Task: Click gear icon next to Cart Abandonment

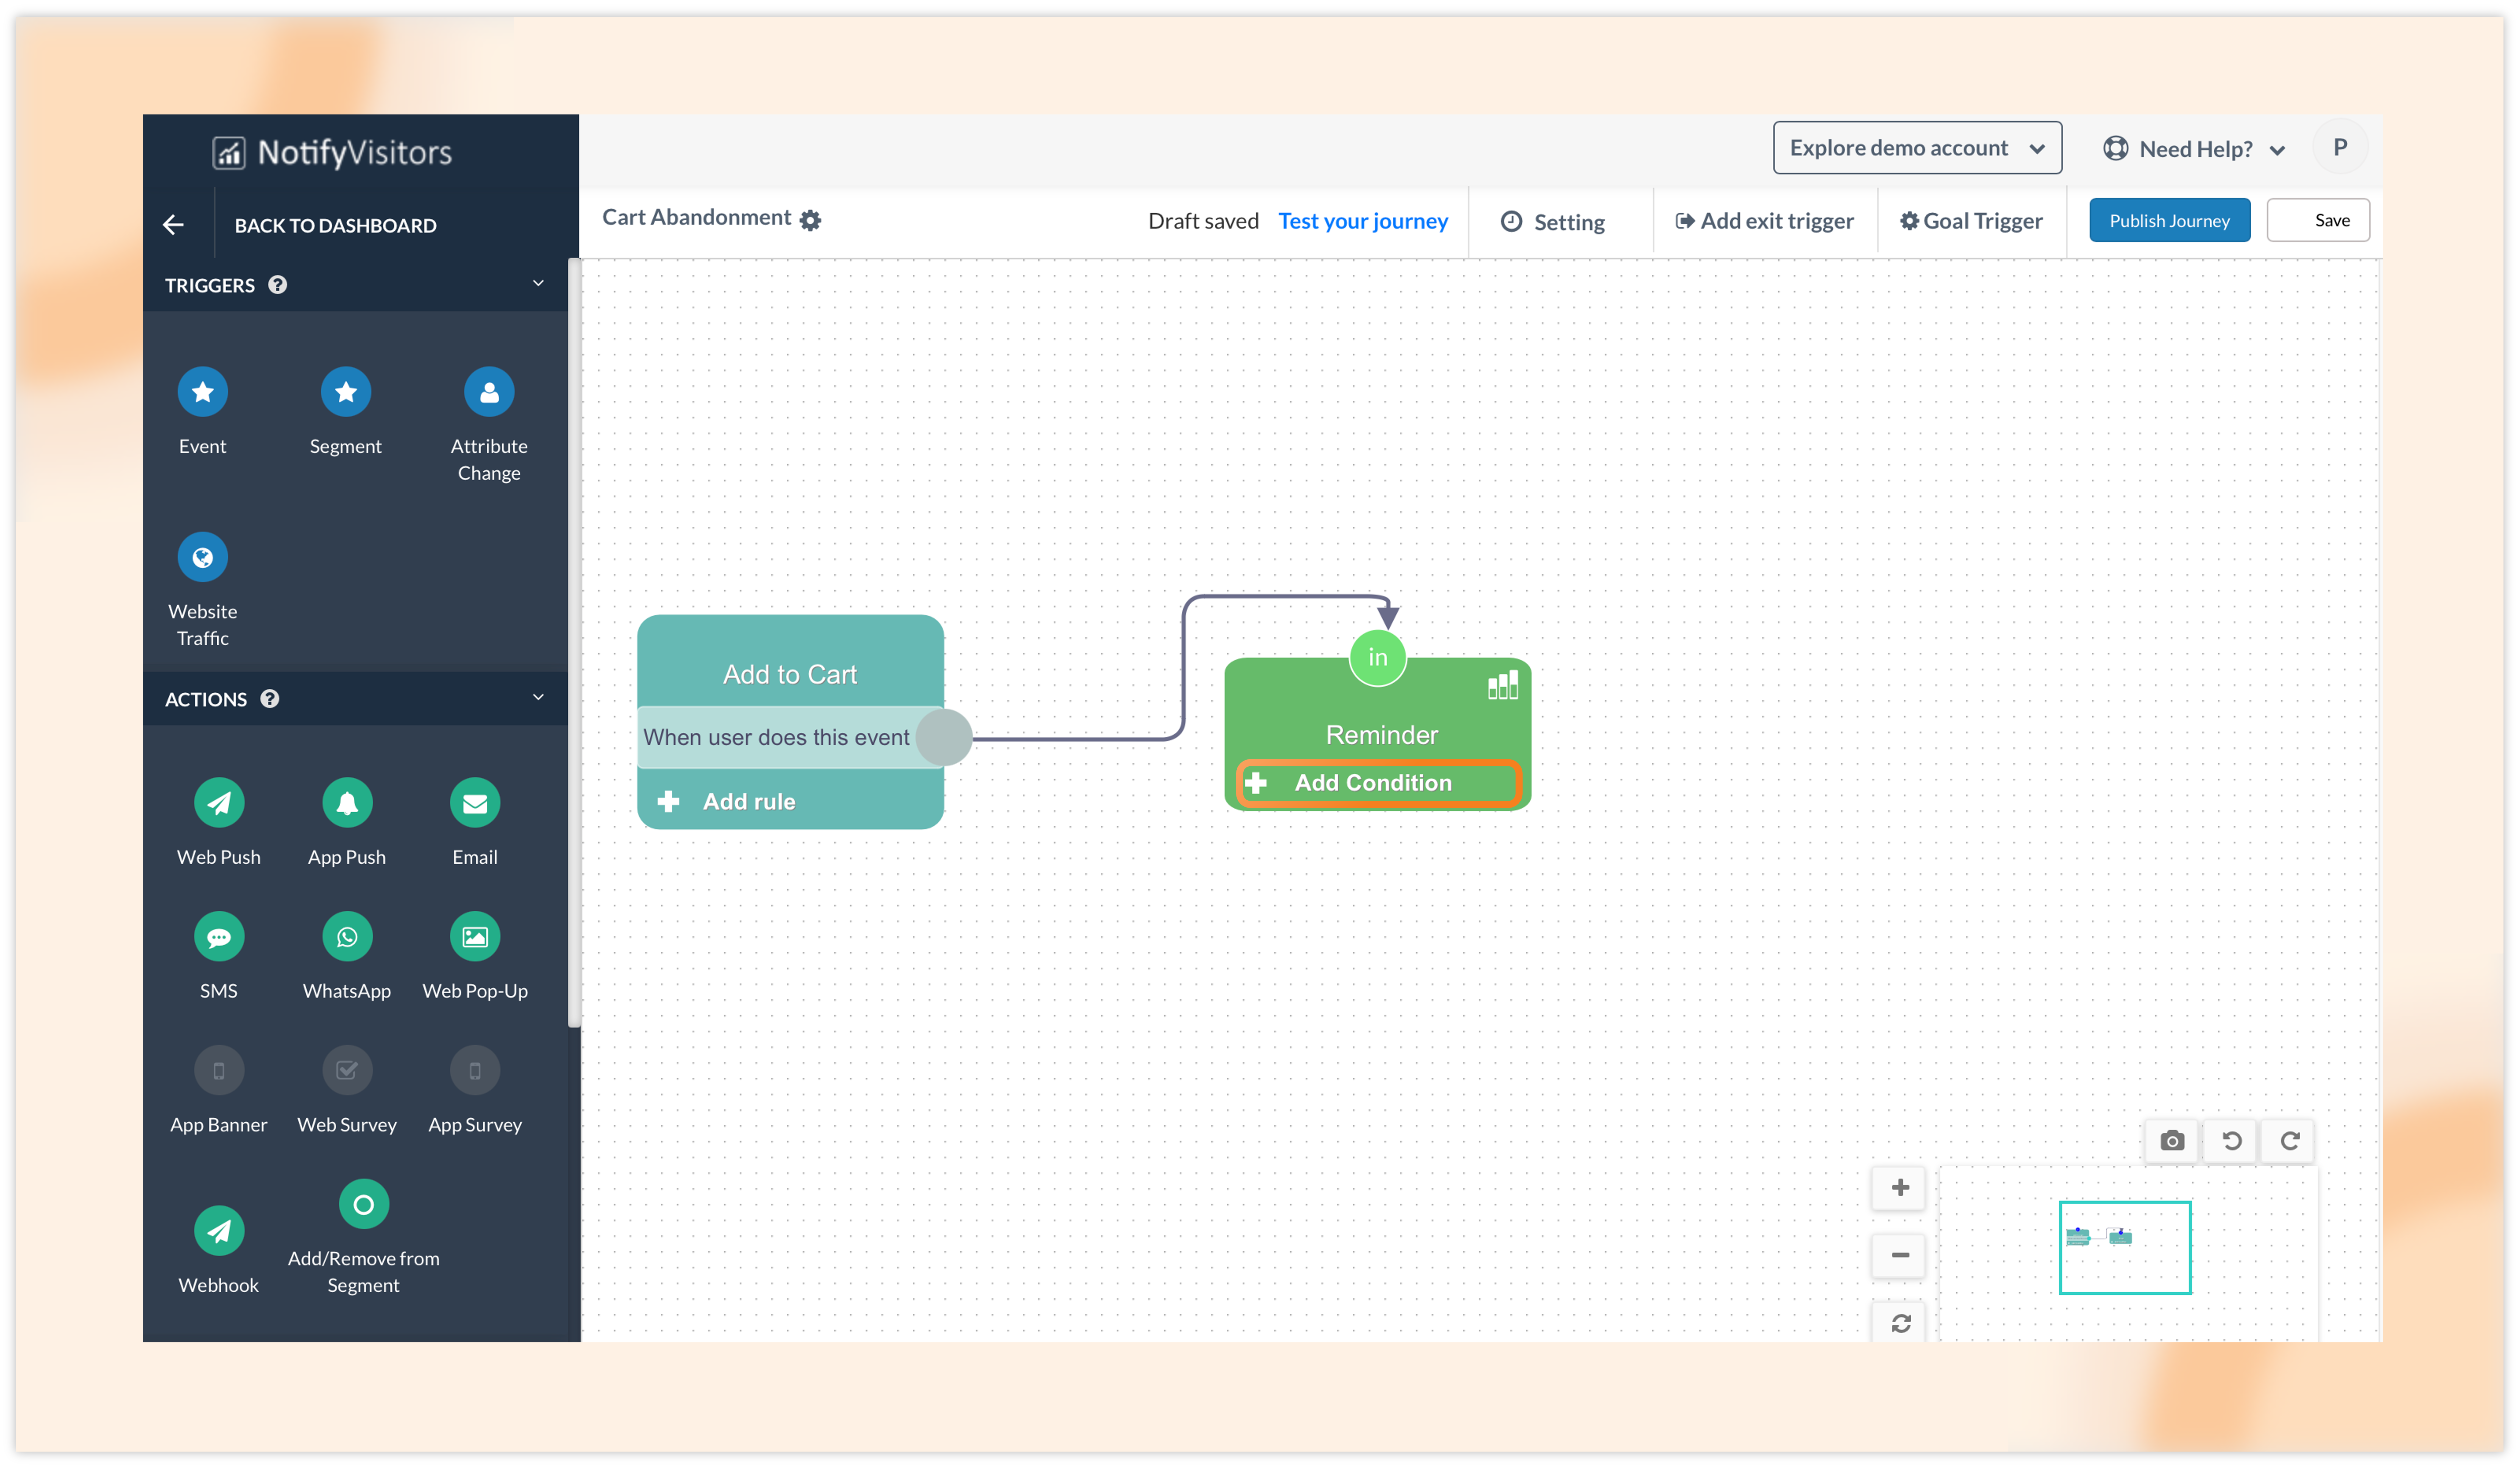Action: pyautogui.click(x=810, y=220)
